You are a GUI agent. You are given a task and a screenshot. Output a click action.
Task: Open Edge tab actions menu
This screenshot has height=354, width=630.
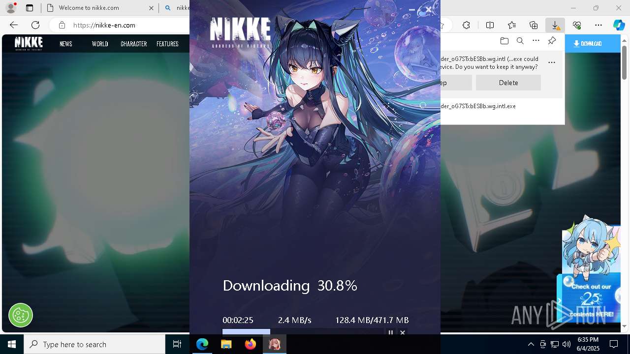(x=30, y=8)
